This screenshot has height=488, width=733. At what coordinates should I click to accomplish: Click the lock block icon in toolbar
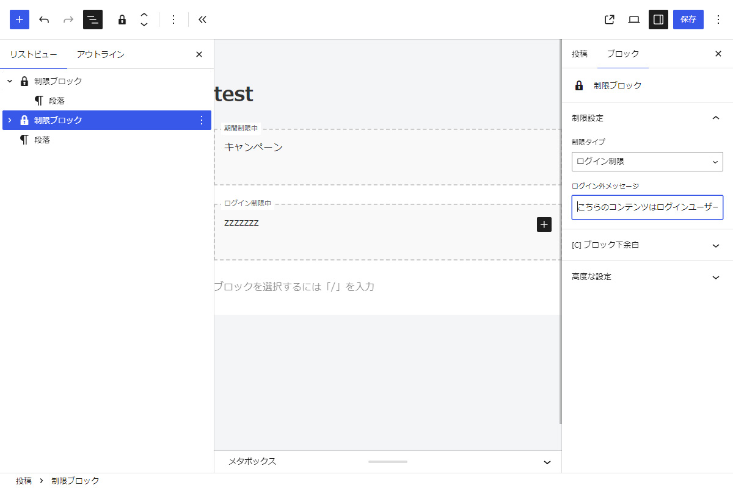122,20
